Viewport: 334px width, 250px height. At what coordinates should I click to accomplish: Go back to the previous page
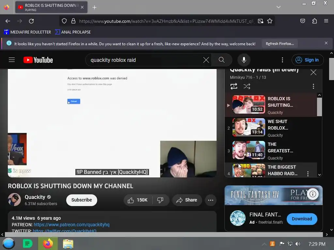[8, 21]
